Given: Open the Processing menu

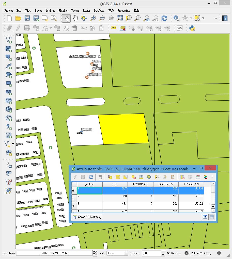Looking at the screenshot, I should point(124,11).
